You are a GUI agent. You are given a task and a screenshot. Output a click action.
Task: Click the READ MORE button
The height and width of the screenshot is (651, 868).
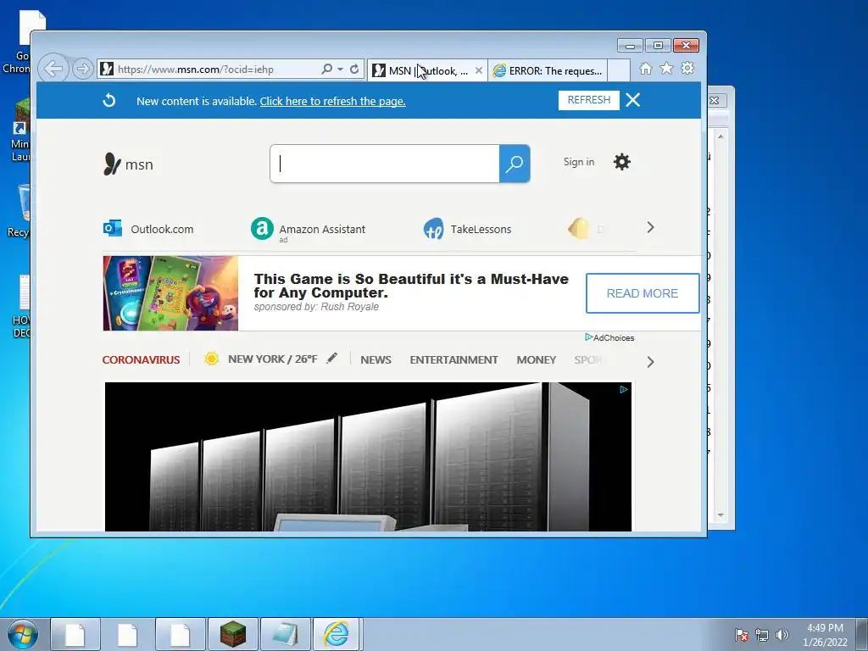(643, 292)
